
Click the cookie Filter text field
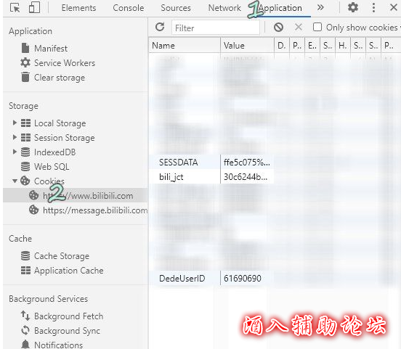click(216, 28)
